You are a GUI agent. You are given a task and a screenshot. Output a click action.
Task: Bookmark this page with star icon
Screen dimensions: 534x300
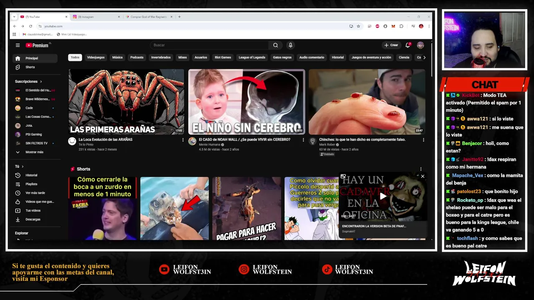click(358, 26)
